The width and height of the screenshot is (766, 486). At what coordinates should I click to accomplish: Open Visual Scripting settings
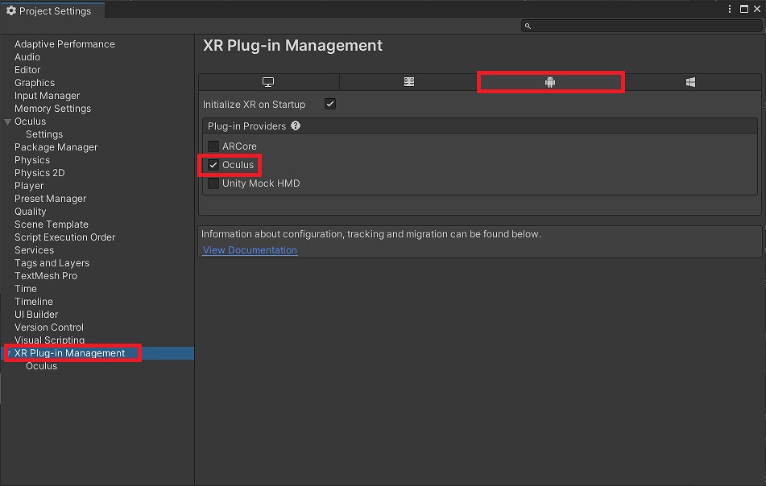point(49,340)
